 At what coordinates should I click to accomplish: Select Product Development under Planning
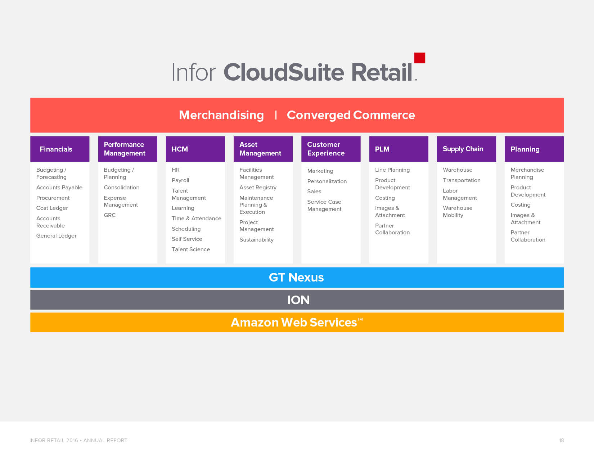[528, 191]
